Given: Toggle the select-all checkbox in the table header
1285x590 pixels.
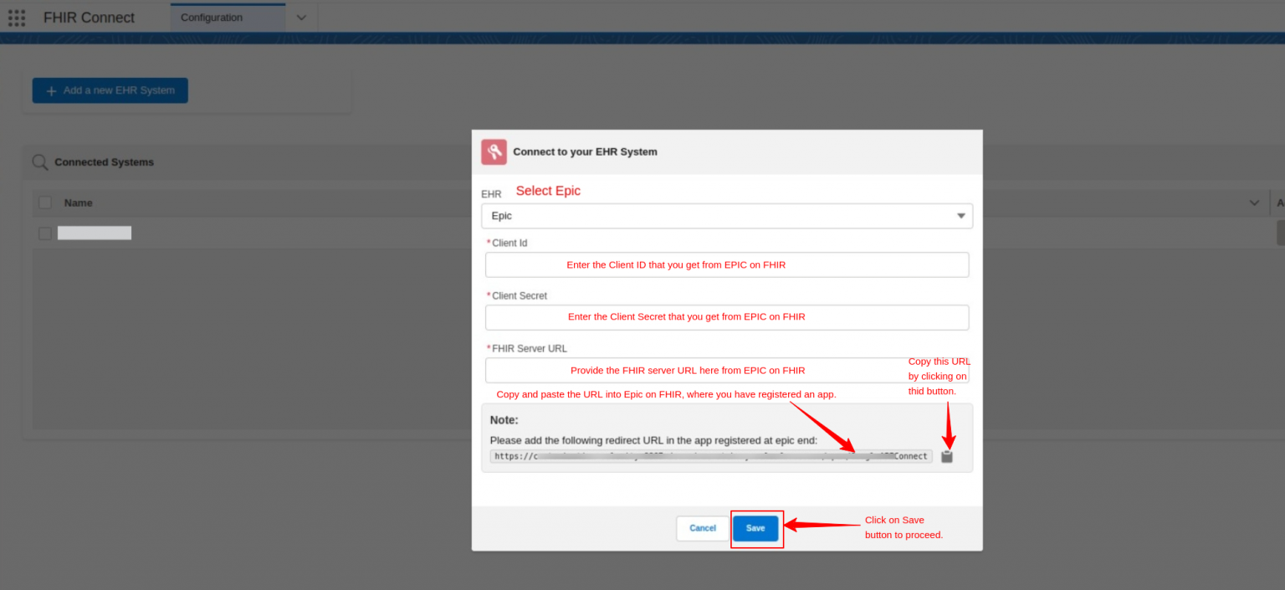Looking at the screenshot, I should point(44,202).
